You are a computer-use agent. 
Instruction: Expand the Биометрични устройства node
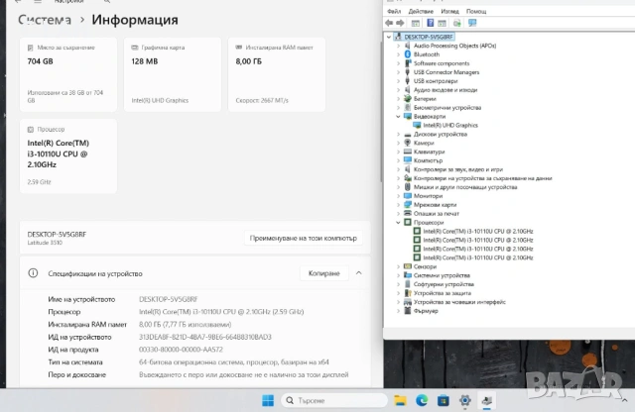398,108
